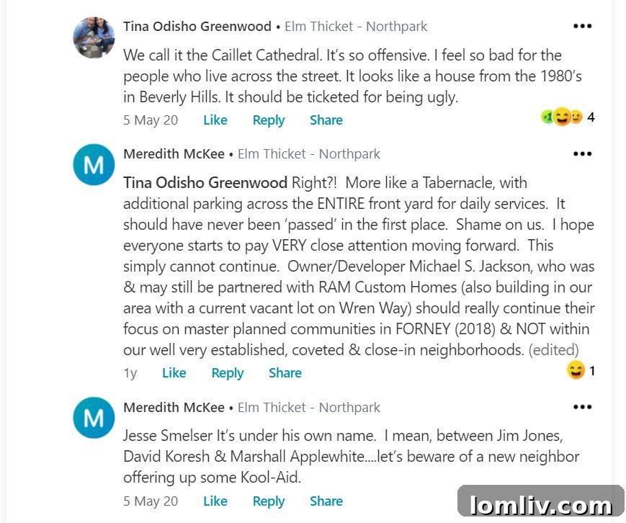Reply to the Kool-Aid comment
626x523 pixels.
[268, 501]
